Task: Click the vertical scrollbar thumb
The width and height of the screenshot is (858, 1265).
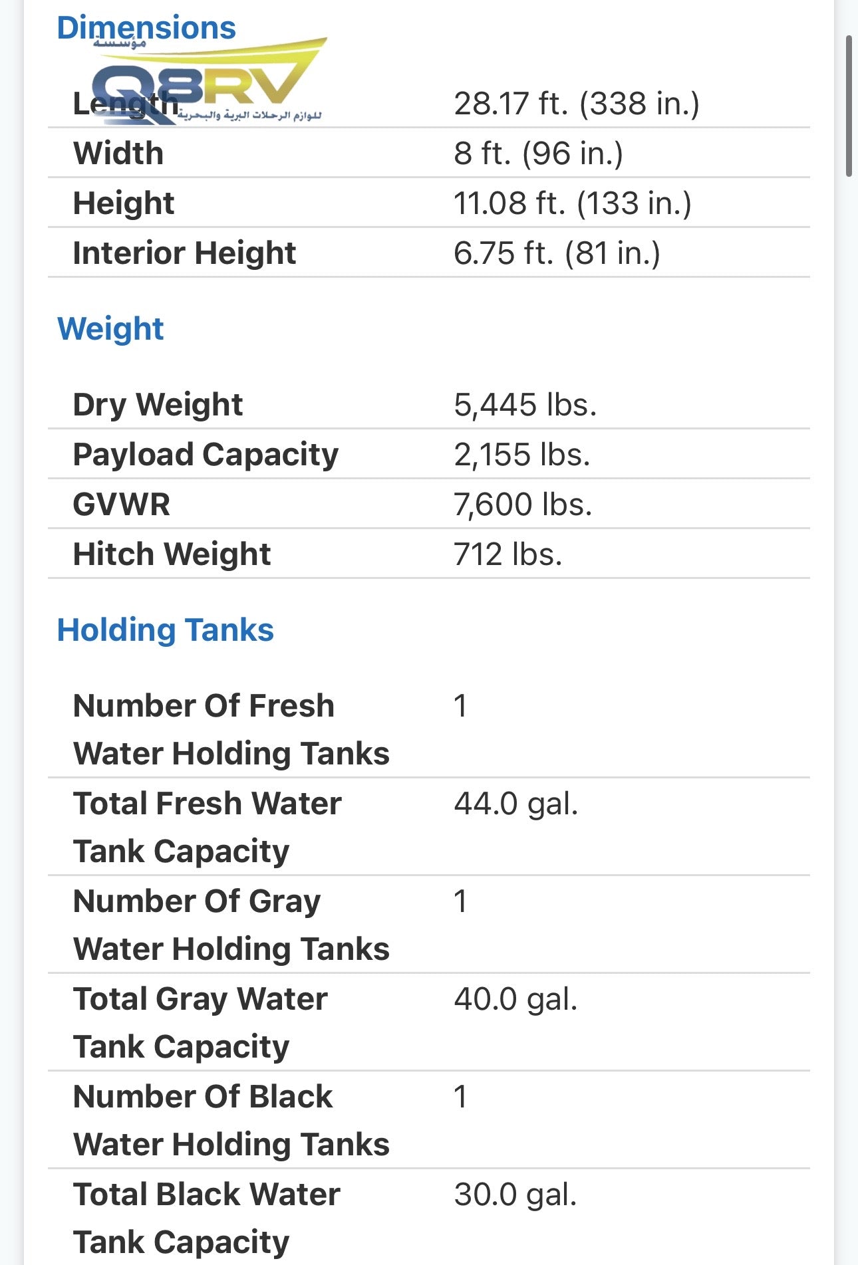Action: click(849, 106)
